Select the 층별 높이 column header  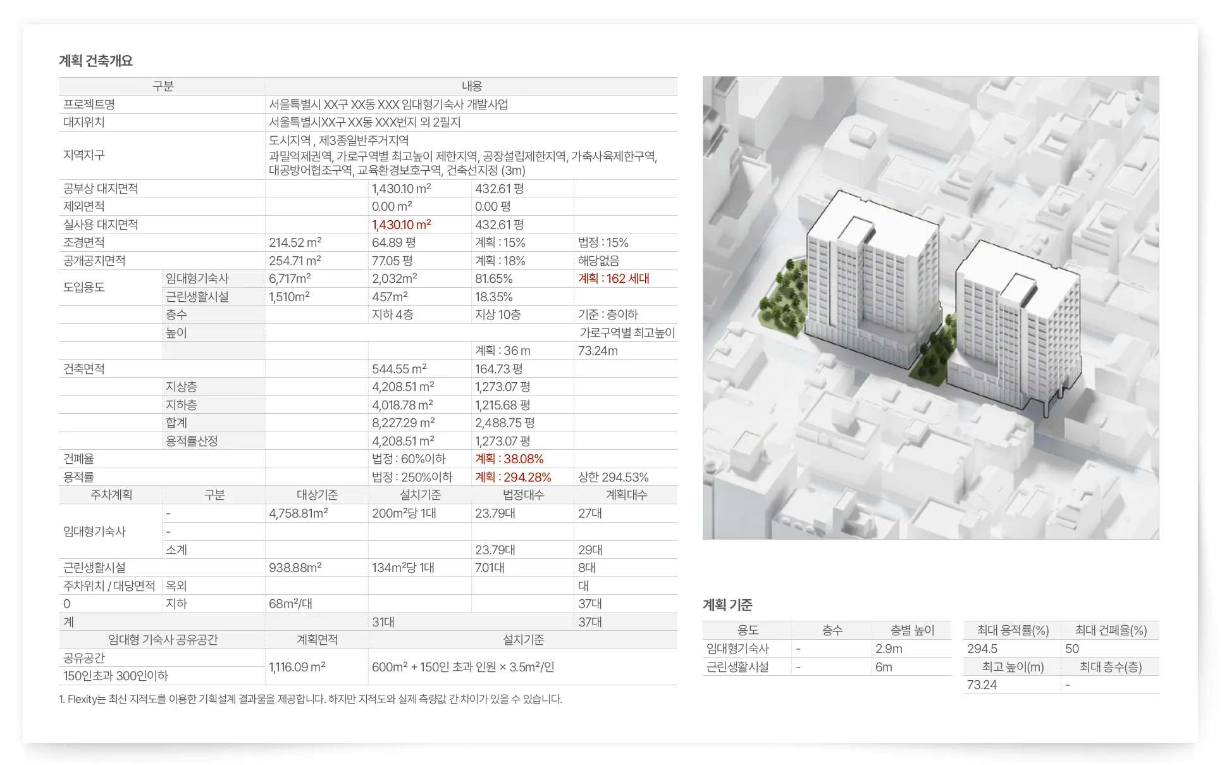tap(911, 630)
